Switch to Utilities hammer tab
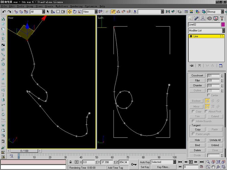The width and height of the screenshot is (227, 170). pos(222,18)
